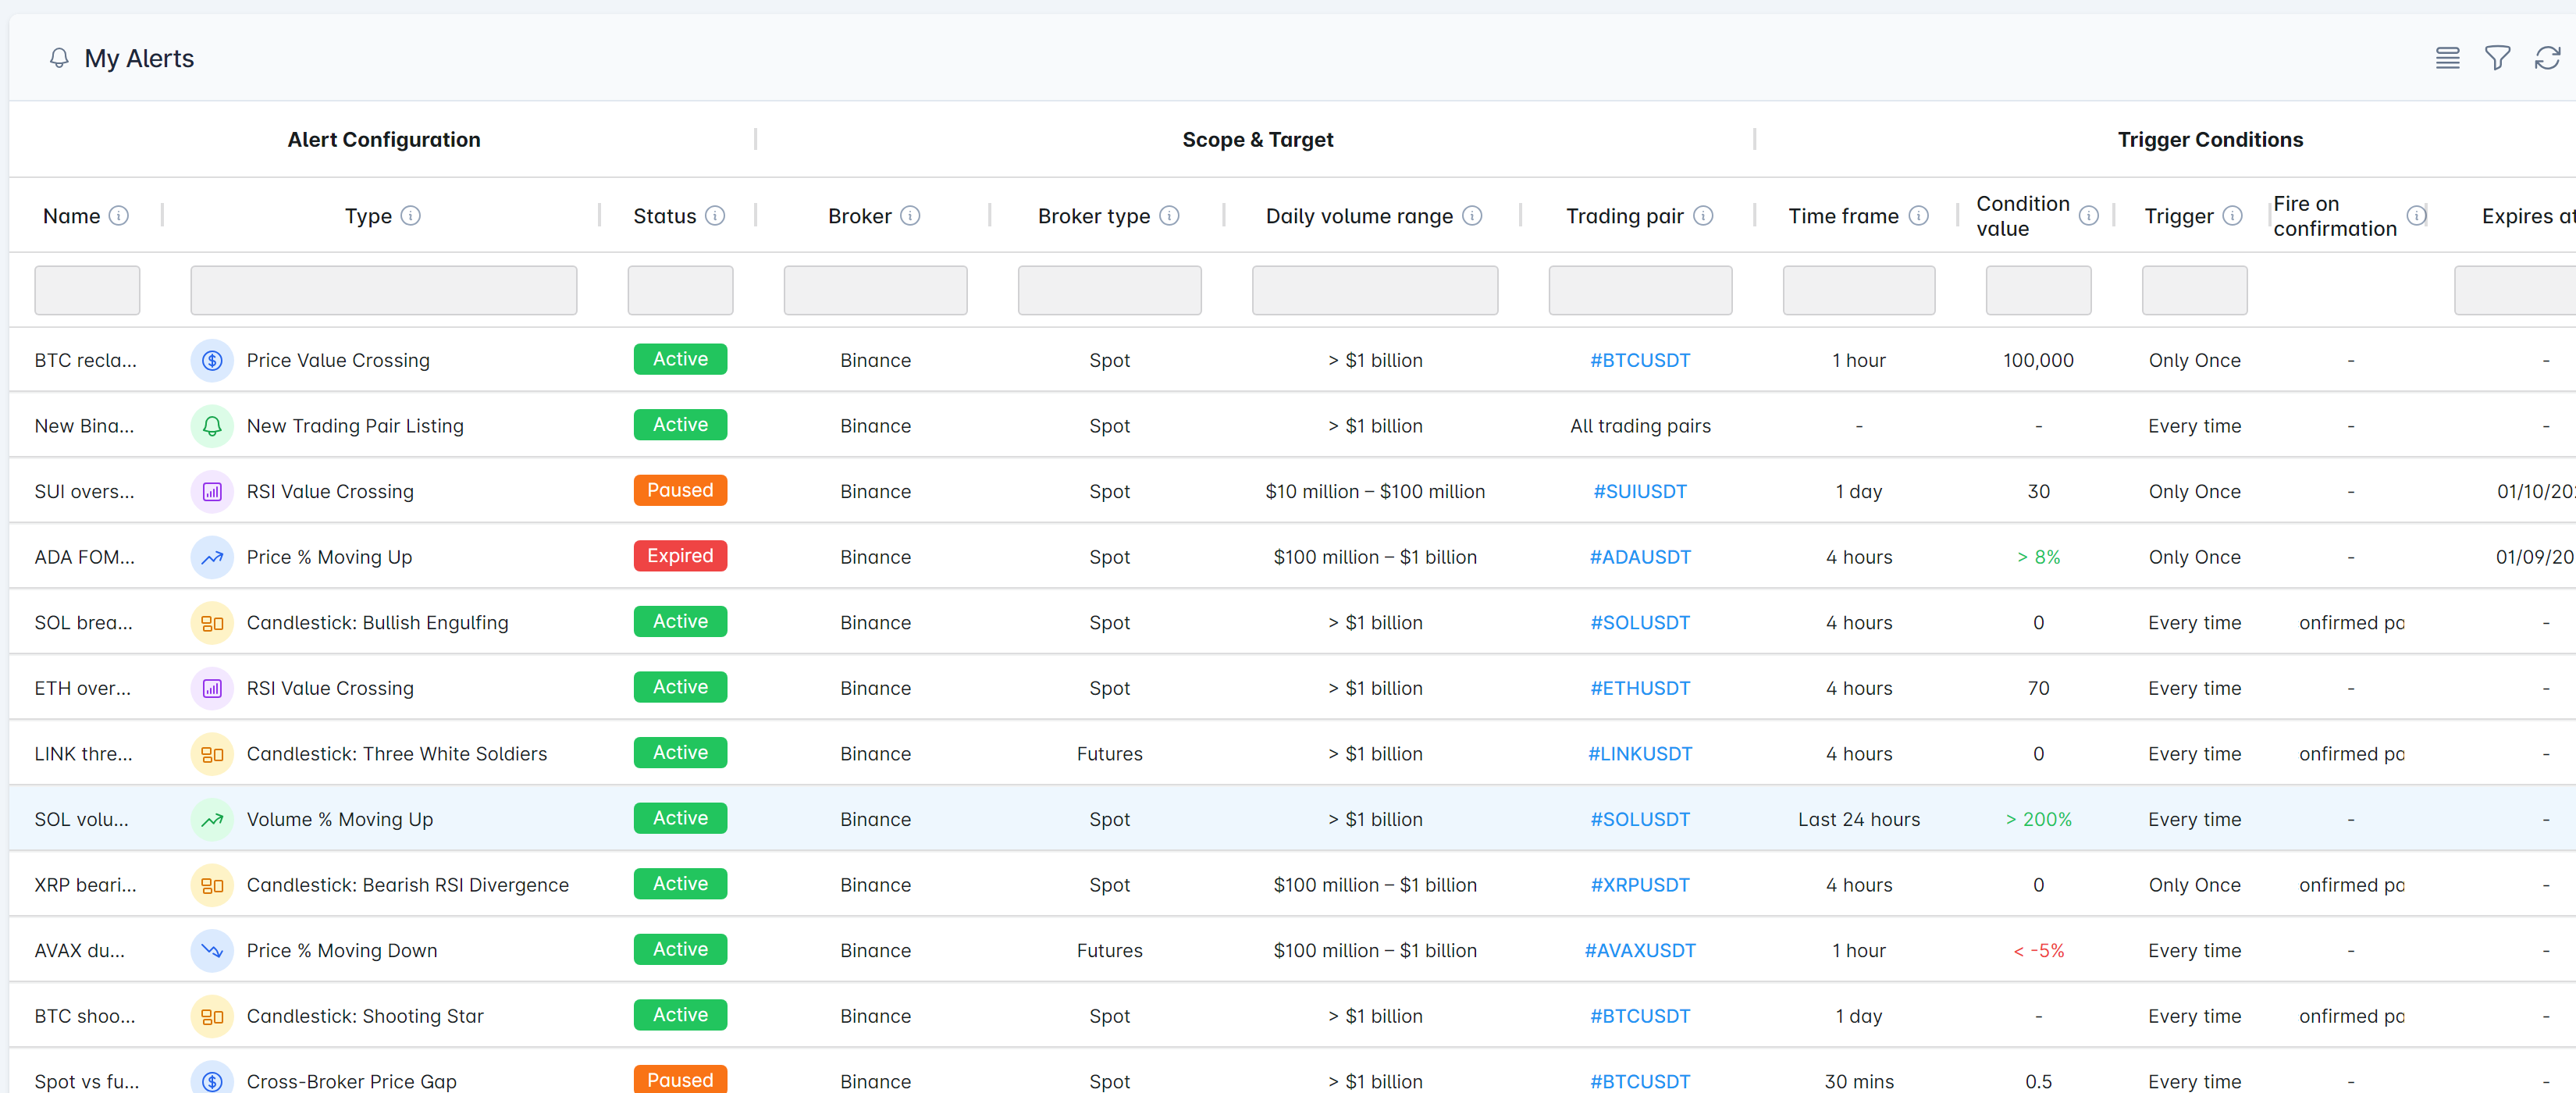Click the Name filter field
The height and width of the screenshot is (1093, 2576).
(x=87, y=290)
